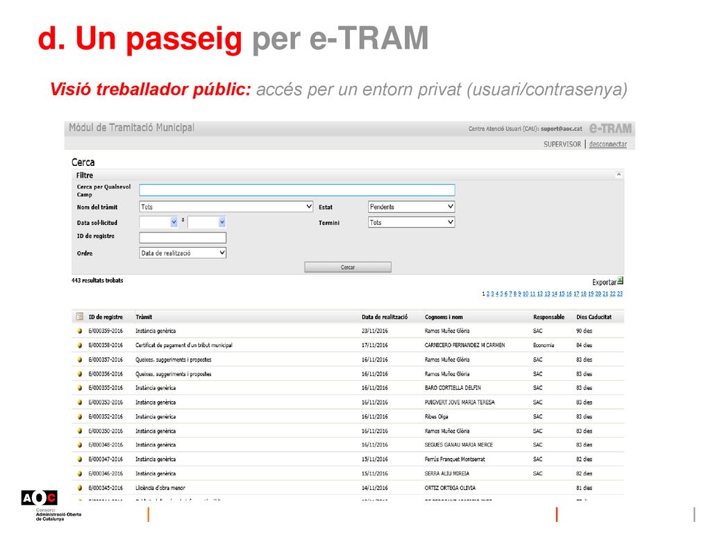Click the name 'PUIGVERT JOVE MARIA TERESA'
Screen dimensions: 711x533
460,403
